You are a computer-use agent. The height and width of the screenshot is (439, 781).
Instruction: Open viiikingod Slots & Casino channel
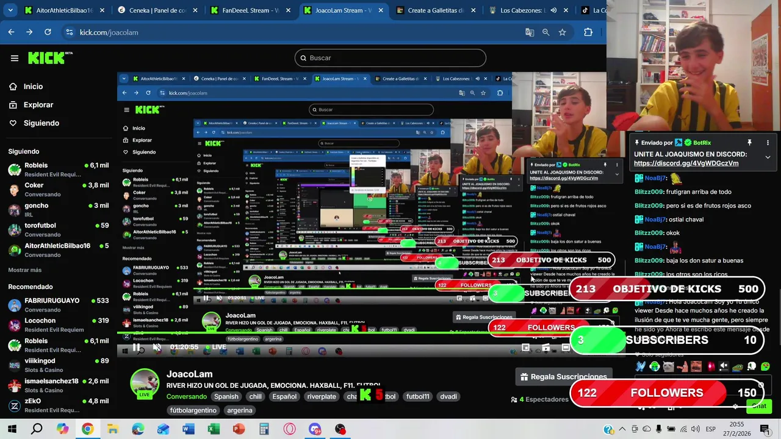click(x=59, y=365)
